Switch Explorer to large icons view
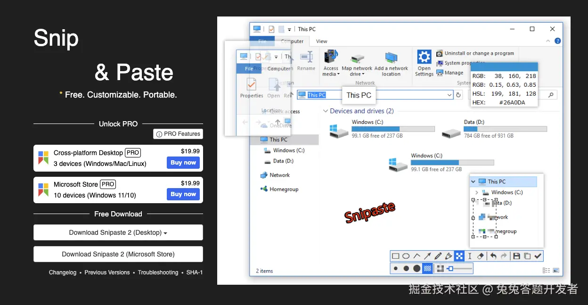The width and height of the screenshot is (588, 305). pyautogui.click(x=556, y=271)
